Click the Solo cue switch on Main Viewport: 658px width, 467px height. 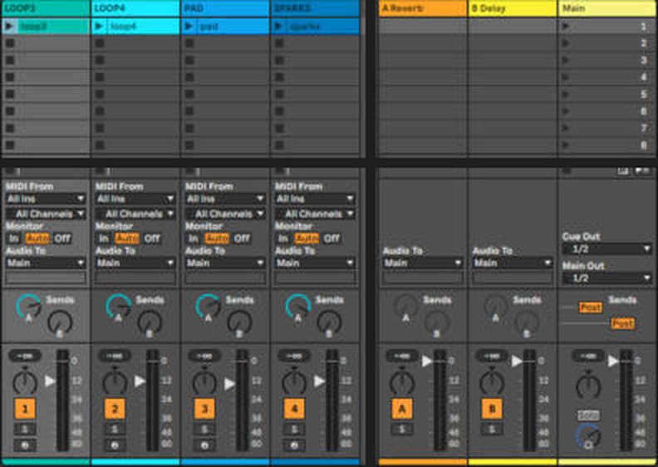[588, 415]
